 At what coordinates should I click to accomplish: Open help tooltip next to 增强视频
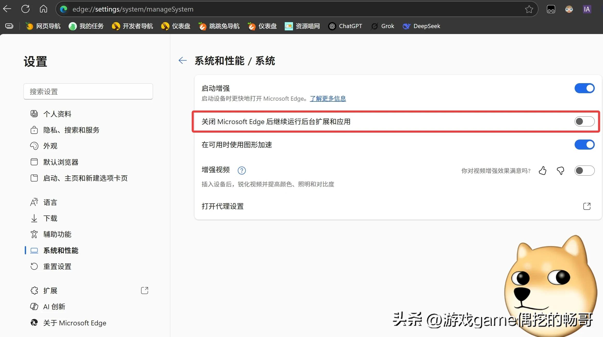tap(242, 170)
